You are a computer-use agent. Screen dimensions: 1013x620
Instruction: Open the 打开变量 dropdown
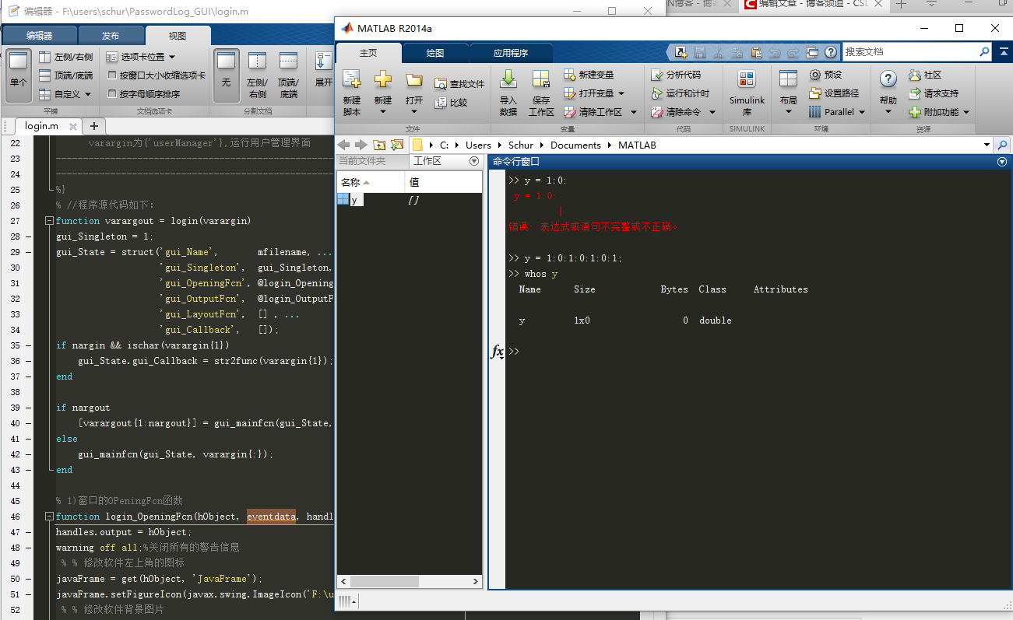pyautogui.click(x=621, y=93)
